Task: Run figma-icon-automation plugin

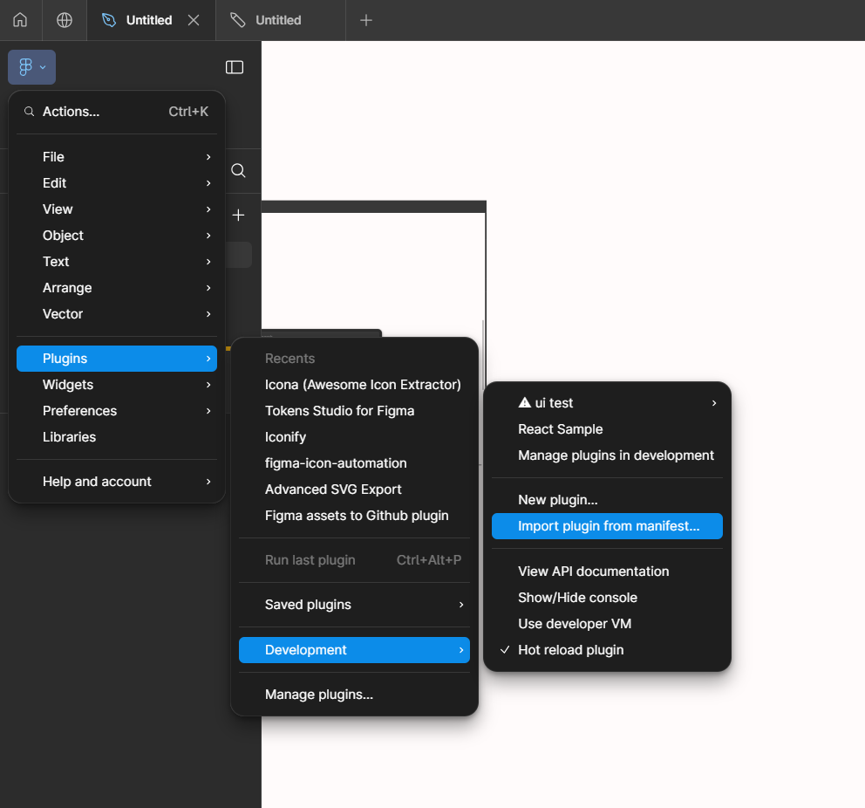Action: click(x=354, y=463)
